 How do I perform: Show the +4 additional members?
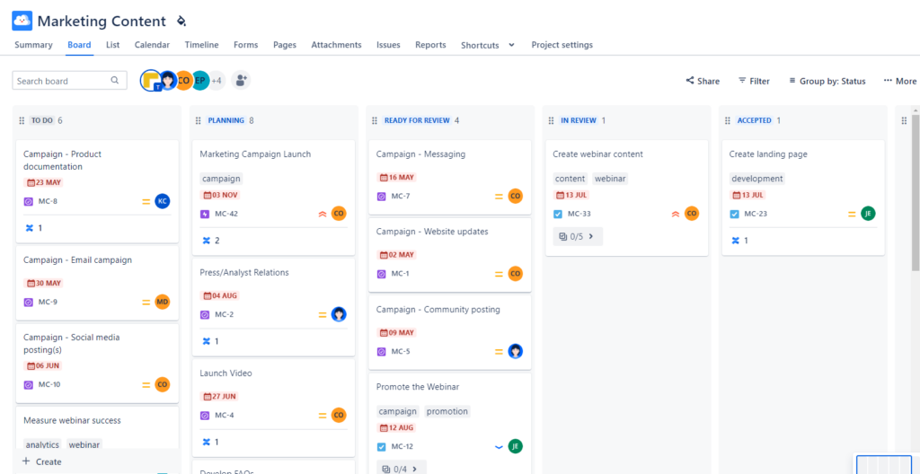(x=217, y=81)
